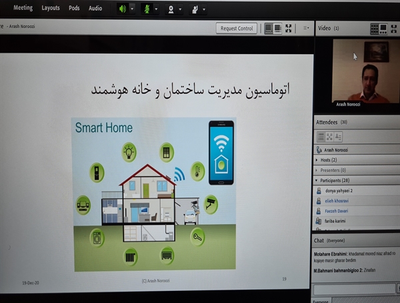Open webcam options dropdown arrow

[180, 9]
